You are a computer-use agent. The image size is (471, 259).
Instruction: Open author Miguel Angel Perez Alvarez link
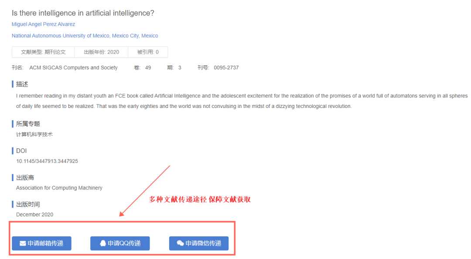(43, 24)
